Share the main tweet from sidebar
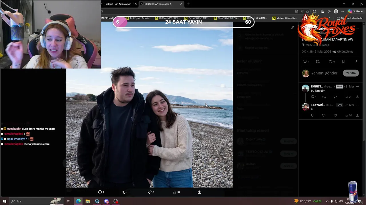366x205 pixels. (356, 61)
